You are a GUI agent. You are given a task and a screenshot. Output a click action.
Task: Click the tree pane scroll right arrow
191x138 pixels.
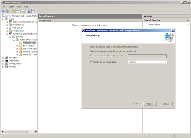click(36, 131)
